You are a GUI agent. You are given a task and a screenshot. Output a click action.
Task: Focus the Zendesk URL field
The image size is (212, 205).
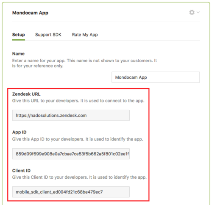71,115
